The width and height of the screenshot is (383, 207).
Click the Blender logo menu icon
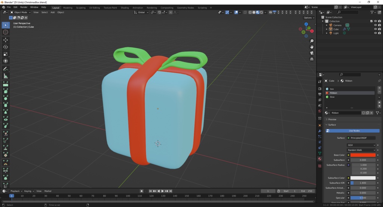click(x=3, y=7)
